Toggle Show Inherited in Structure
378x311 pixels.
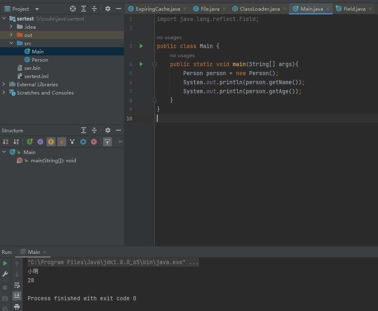click(30, 142)
